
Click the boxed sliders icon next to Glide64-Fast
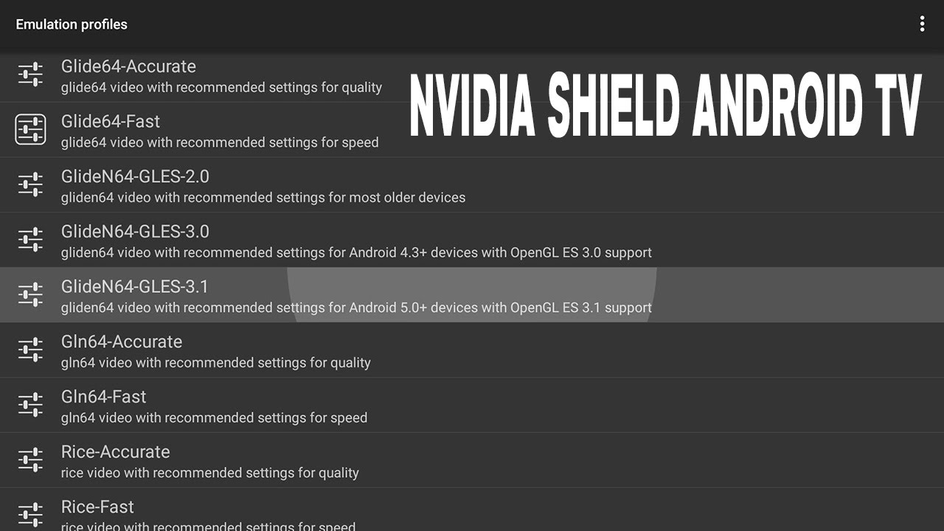(x=30, y=130)
